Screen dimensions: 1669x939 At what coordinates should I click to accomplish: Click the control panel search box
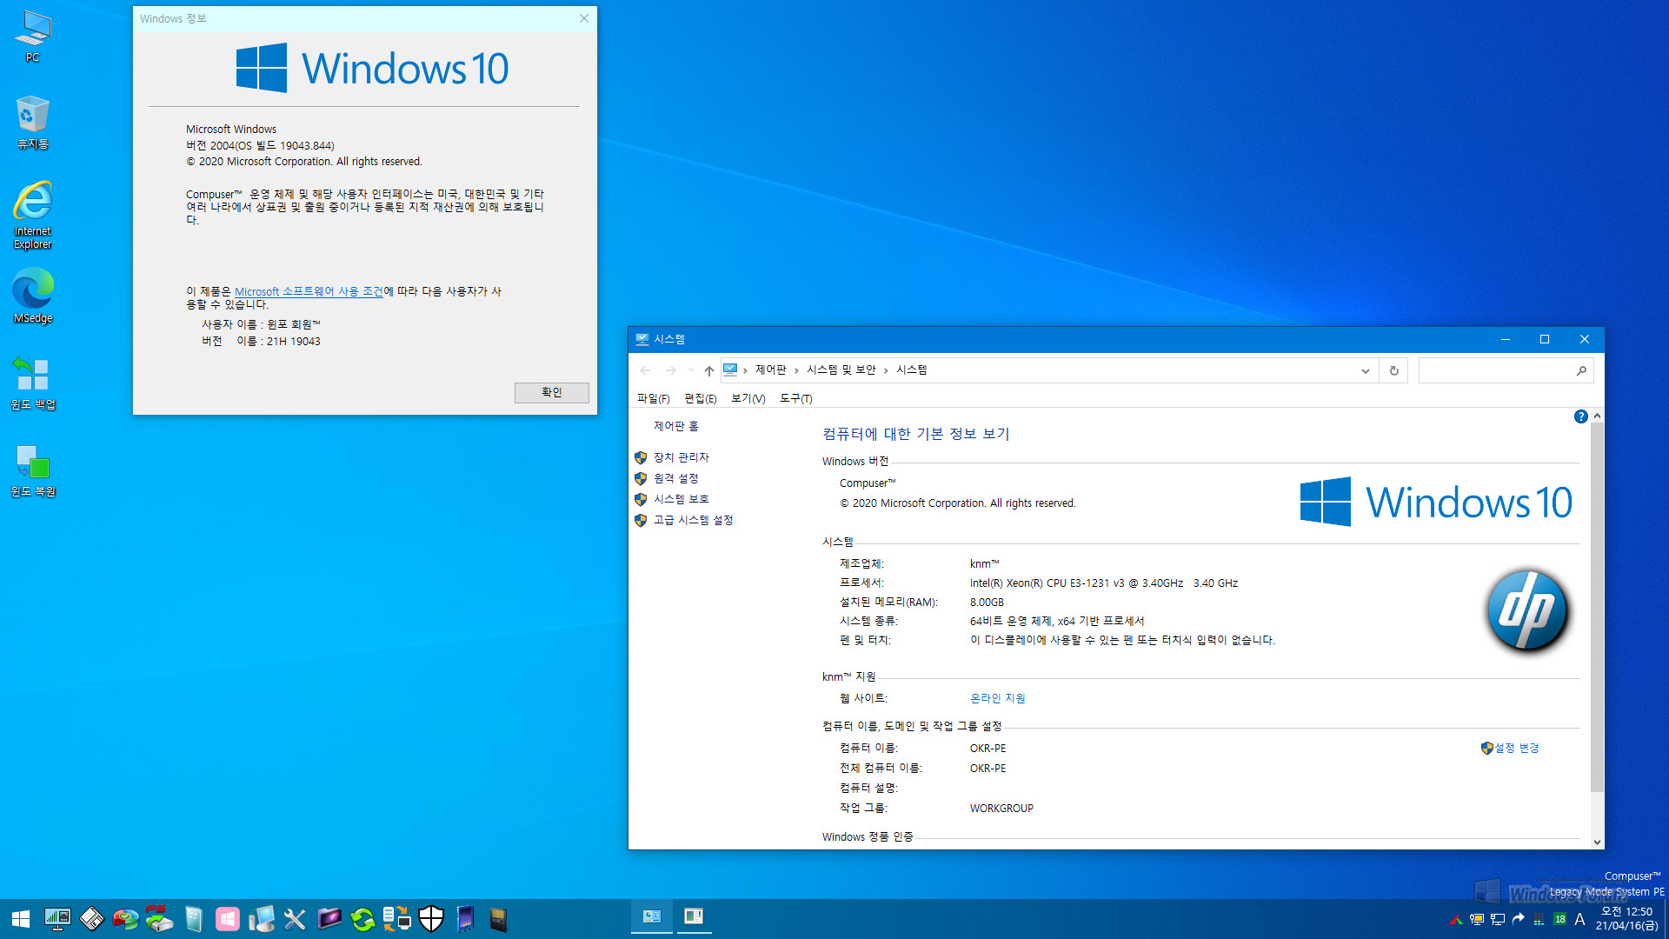pyautogui.click(x=1506, y=370)
